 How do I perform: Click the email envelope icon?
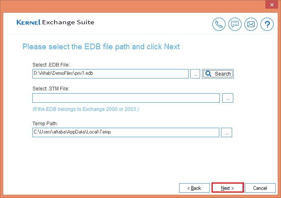pyautogui.click(x=251, y=24)
